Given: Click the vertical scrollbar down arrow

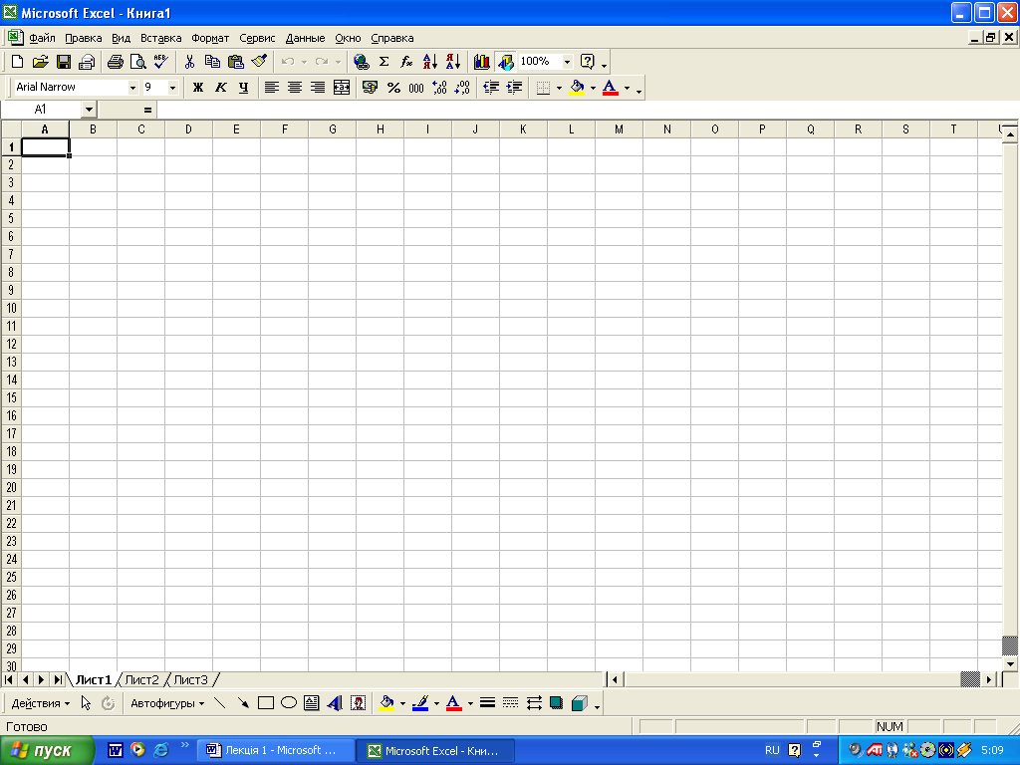Looking at the screenshot, I should tap(1010, 664).
